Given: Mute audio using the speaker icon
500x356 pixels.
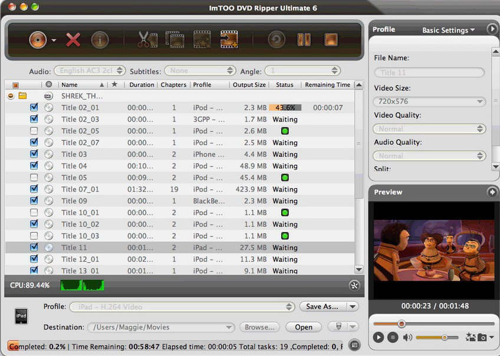Looking at the screenshot, I should point(407,337).
